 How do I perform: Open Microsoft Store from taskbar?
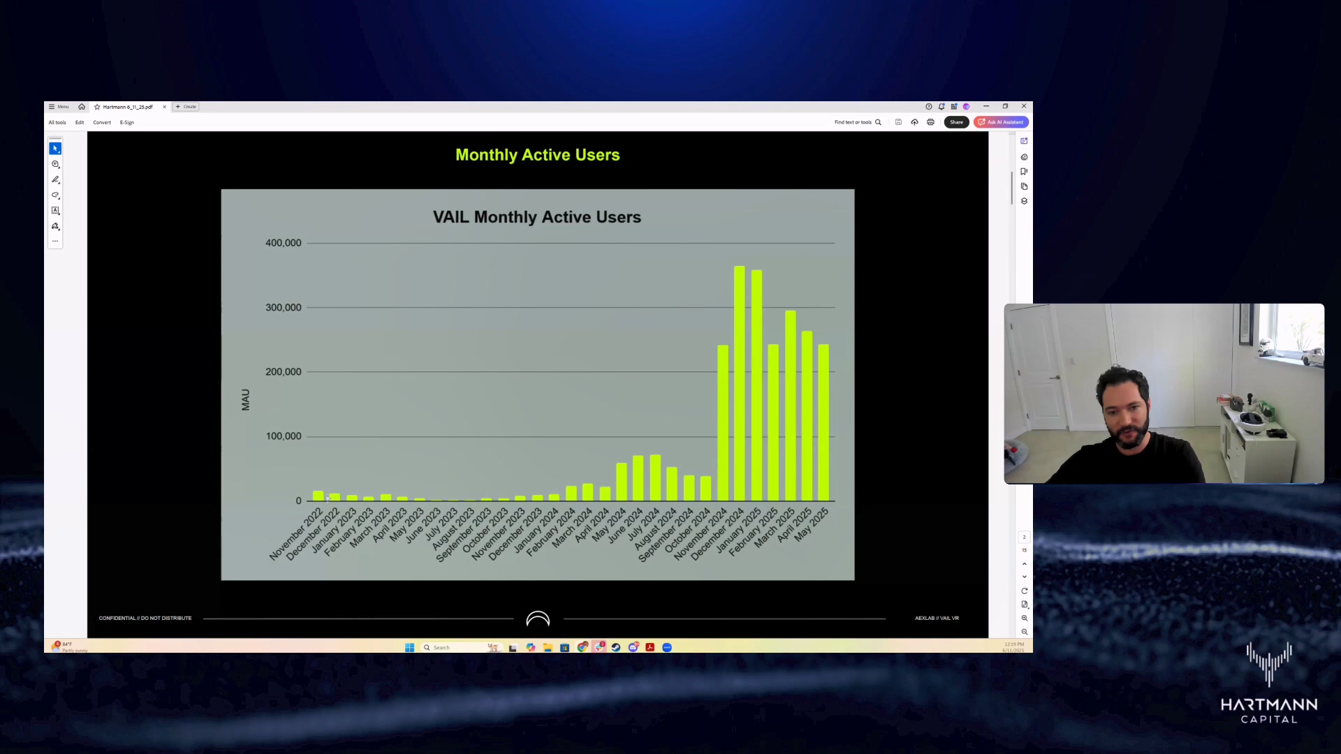(x=564, y=647)
